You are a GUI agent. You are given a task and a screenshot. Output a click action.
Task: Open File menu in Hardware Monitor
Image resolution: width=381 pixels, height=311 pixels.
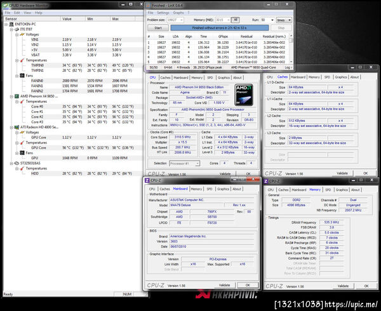8,13
